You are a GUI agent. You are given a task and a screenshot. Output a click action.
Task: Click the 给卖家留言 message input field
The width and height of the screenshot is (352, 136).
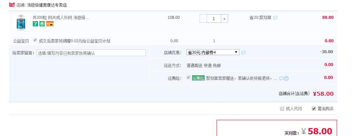point(91,53)
